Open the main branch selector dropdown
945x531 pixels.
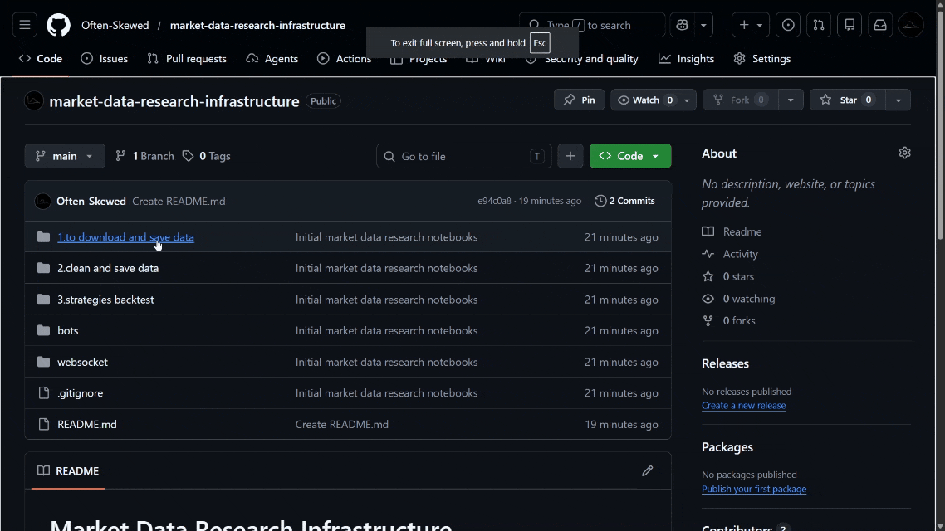coord(65,156)
